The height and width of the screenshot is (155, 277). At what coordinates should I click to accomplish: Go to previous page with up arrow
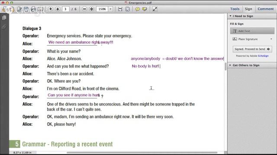click(x=51, y=9)
